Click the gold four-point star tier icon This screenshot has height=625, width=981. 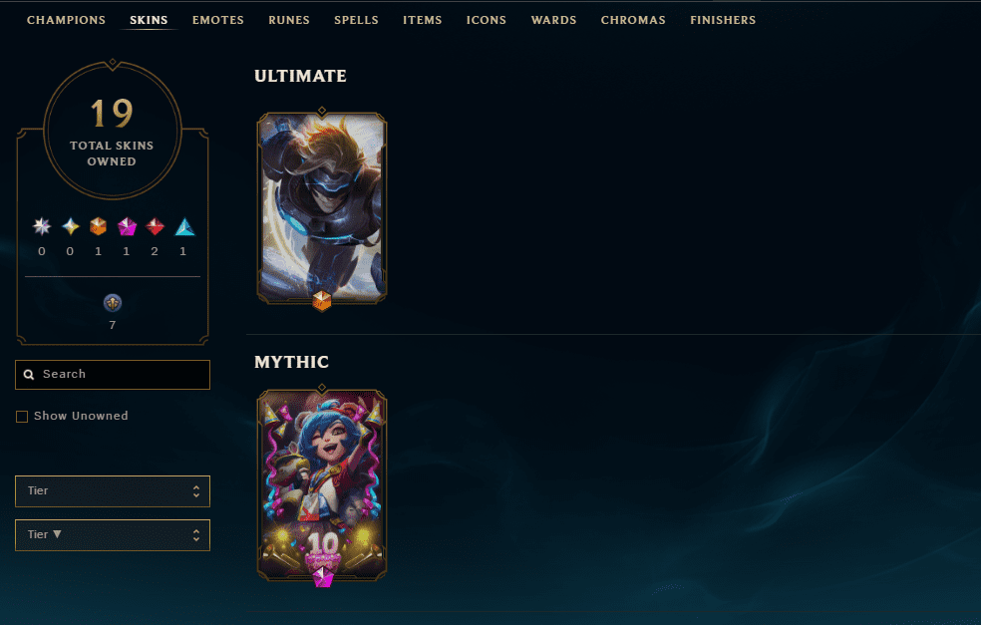[71, 226]
